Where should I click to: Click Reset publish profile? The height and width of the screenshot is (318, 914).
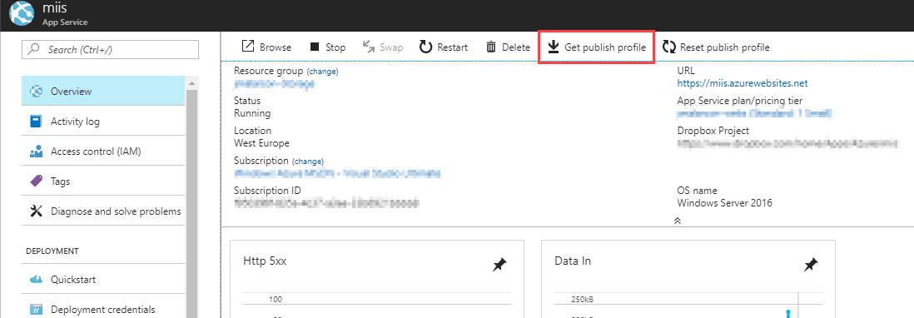pyautogui.click(x=716, y=47)
